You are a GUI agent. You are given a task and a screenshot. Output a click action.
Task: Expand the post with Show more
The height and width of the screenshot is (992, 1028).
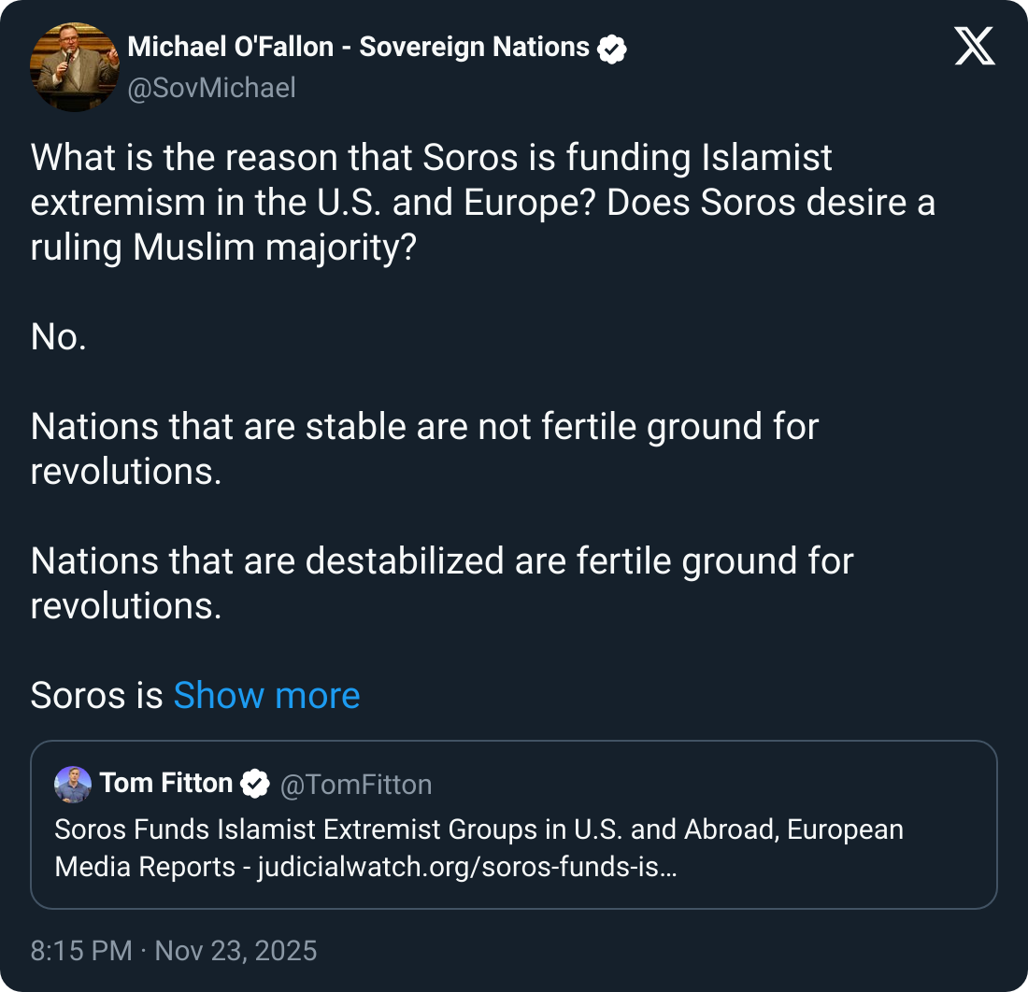[266, 696]
